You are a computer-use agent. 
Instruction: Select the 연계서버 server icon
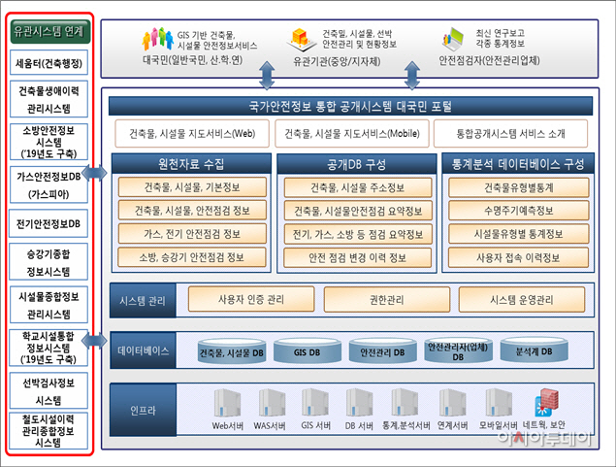453,403
